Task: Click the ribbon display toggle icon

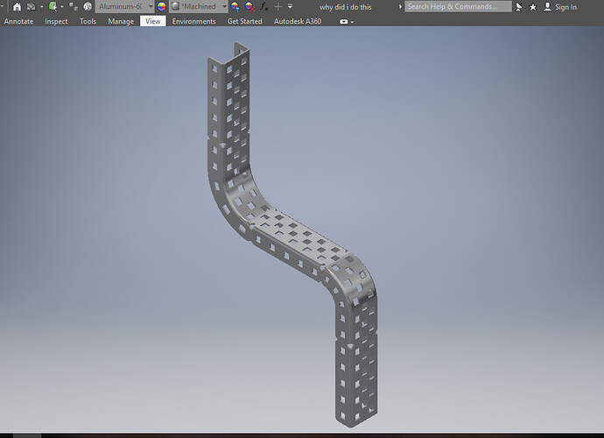Action: point(344,22)
